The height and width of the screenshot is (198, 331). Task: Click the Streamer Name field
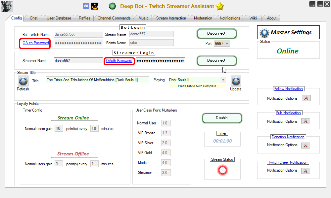point(78,61)
